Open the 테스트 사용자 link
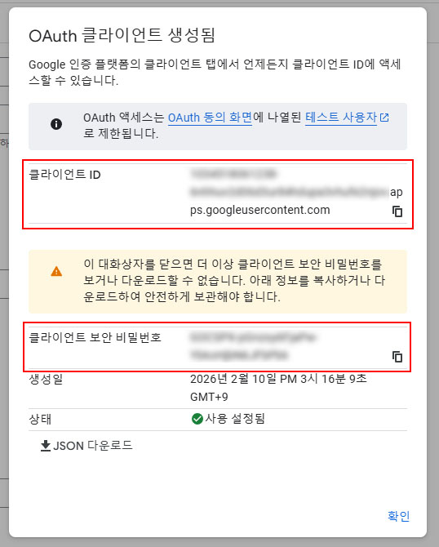The width and height of the screenshot is (439, 547). coord(341,118)
